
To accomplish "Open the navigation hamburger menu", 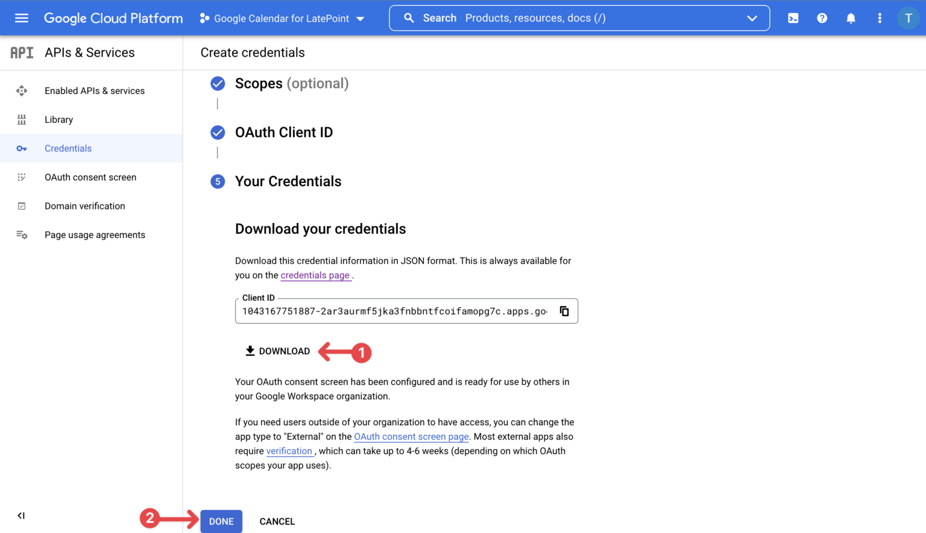I will click(22, 17).
